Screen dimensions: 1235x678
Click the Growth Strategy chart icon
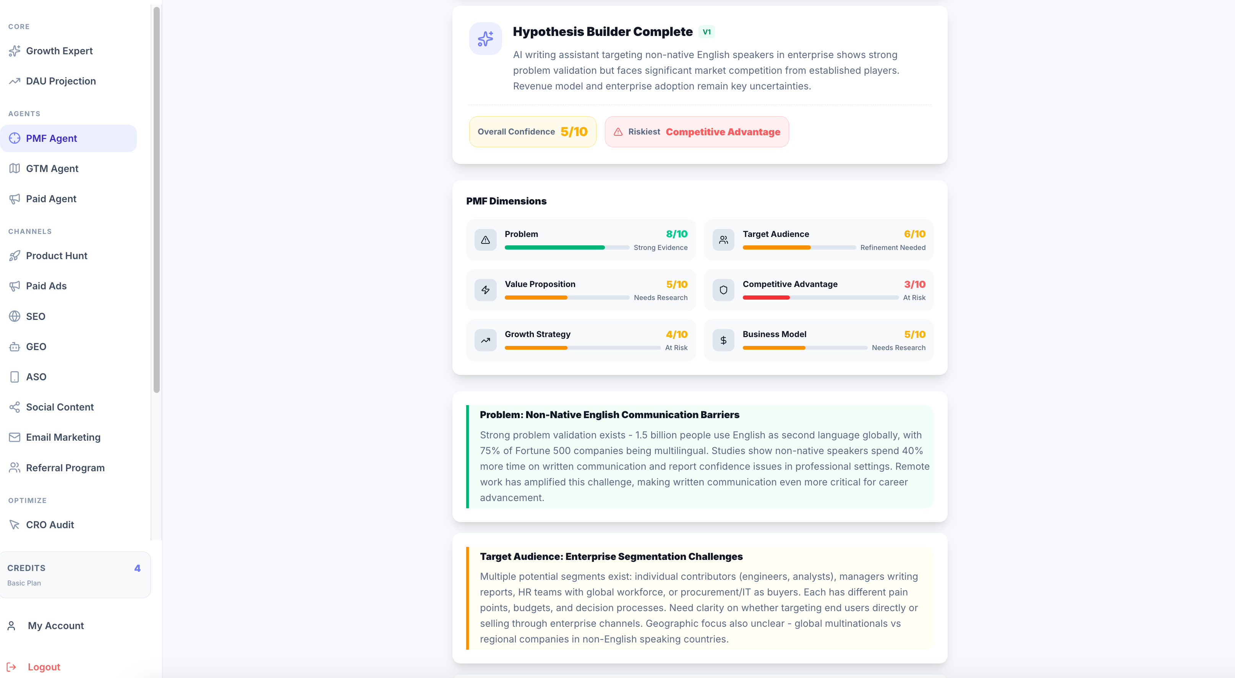tap(486, 340)
